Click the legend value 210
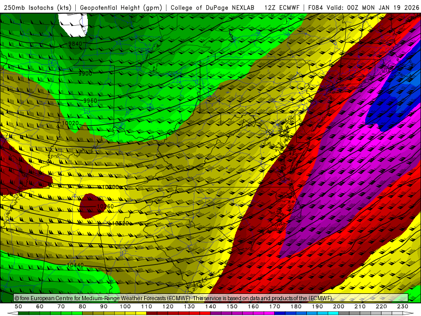 (360, 307)
